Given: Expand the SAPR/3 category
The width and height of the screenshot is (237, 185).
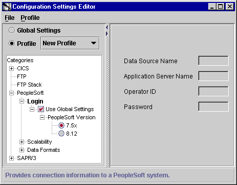Looking at the screenshot, I should click(x=11, y=158).
